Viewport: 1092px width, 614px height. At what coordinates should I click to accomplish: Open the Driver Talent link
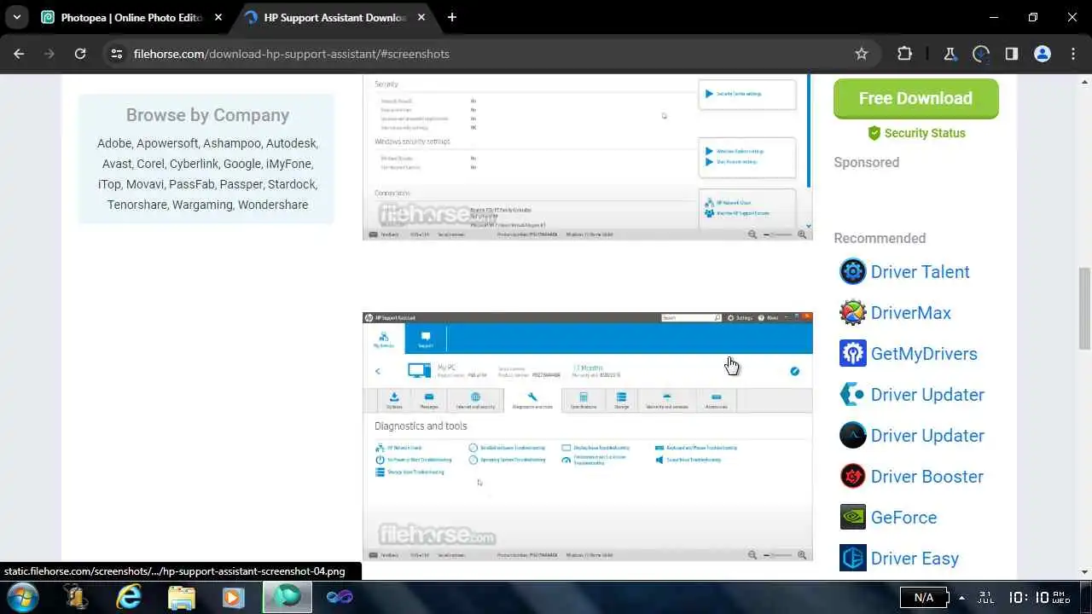click(x=920, y=272)
